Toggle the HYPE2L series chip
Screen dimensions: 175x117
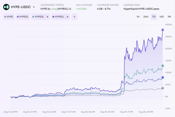(x=58, y=17)
